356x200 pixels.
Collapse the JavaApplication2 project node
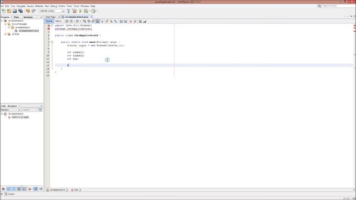tap(2, 21)
